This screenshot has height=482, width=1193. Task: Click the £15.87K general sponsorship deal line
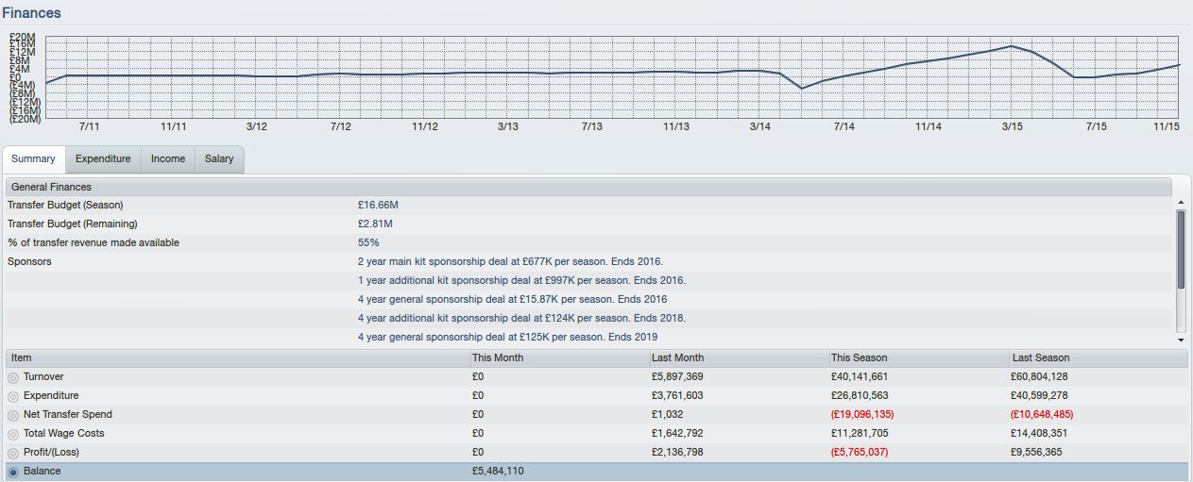pyautogui.click(x=512, y=299)
